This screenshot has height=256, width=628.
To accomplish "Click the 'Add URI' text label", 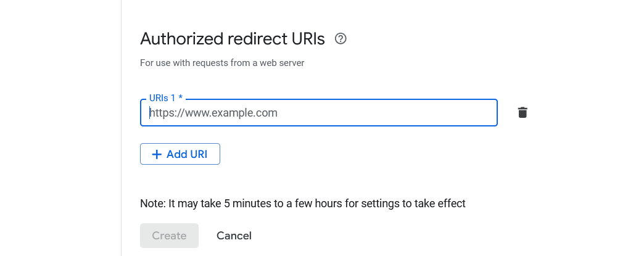I will click(188, 154).
